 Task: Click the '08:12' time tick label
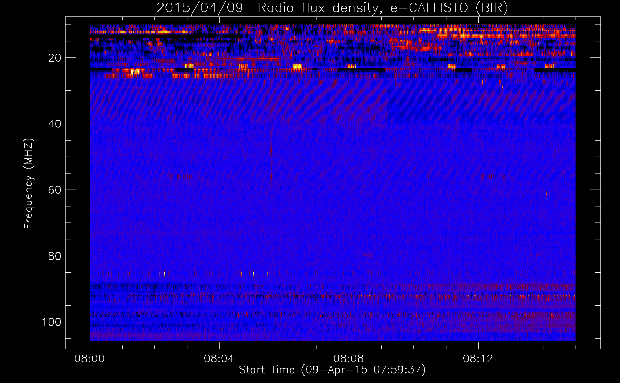click(x=478, y=359)
